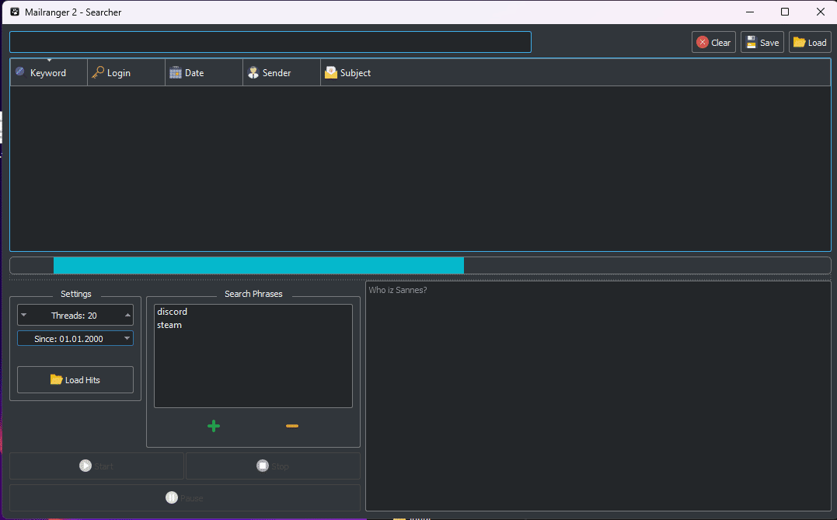Screen dimensions: 837x520
Task: Increase Threads using the right up arrow
Action: pos(127,316)
